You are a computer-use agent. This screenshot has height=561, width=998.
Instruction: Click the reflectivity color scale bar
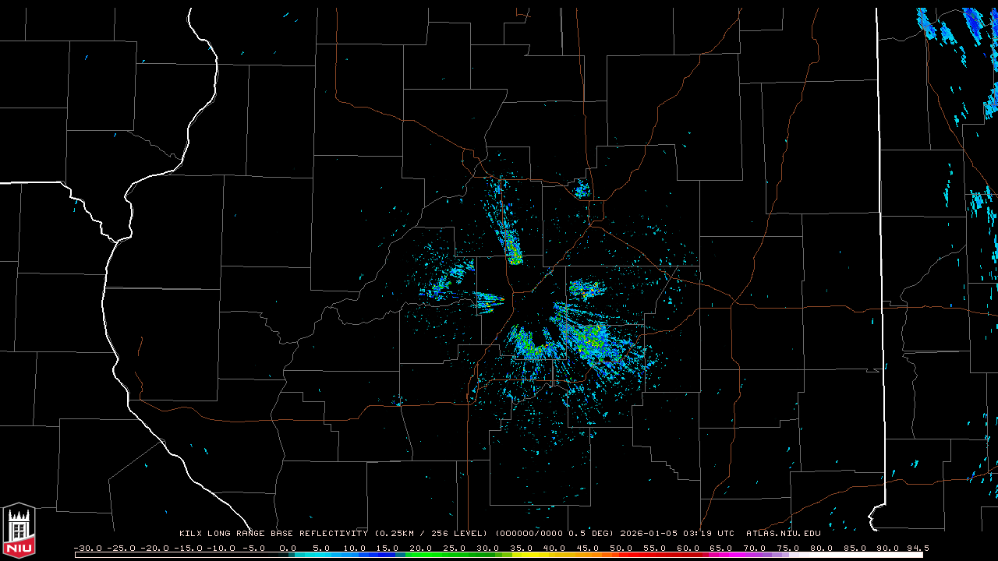click(x=499, y=555)
